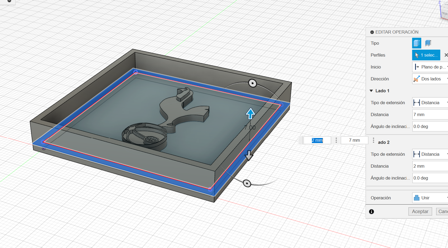This screenshot has width=448, height=248.
Task: Confirm the extrusion with Aceptar
Action: 420,212
